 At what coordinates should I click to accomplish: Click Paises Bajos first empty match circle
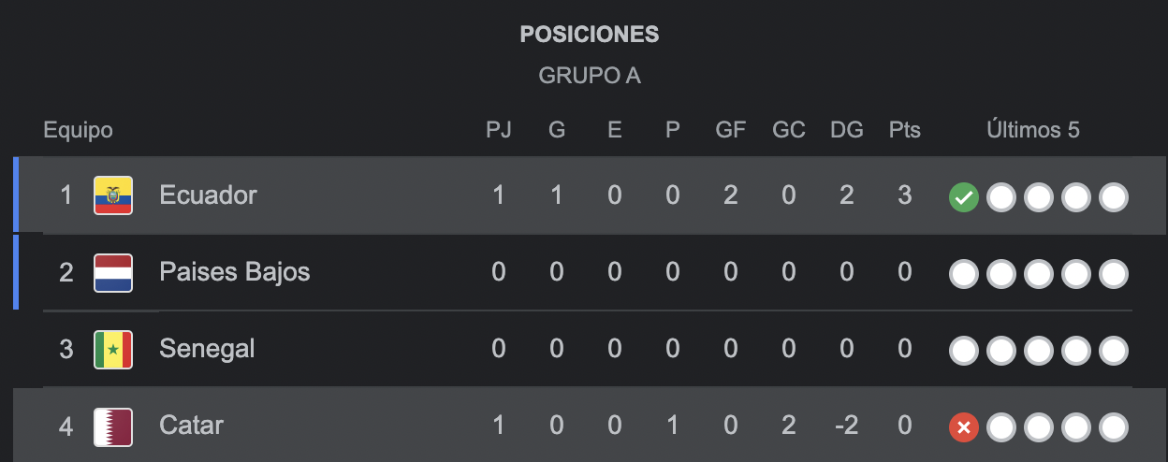pos(963,274)
